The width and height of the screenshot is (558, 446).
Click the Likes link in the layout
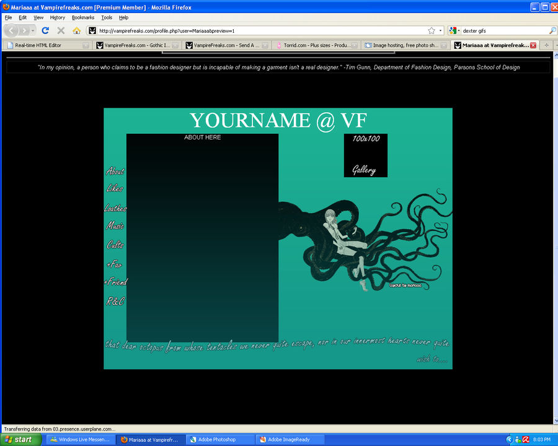pos(115,188)
